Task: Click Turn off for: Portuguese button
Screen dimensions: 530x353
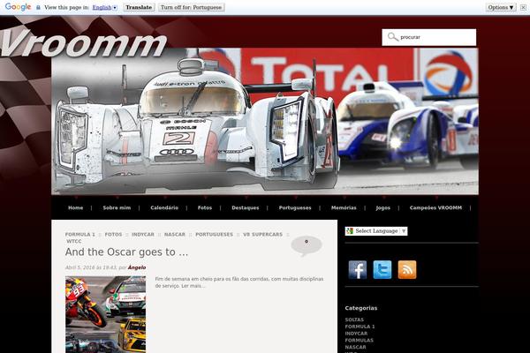Action: coord(192,7)
